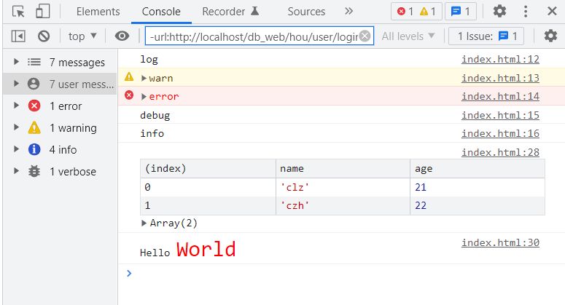565x305 pixels.
Task: Switch to the Sources tab
Action: [306, 12]
